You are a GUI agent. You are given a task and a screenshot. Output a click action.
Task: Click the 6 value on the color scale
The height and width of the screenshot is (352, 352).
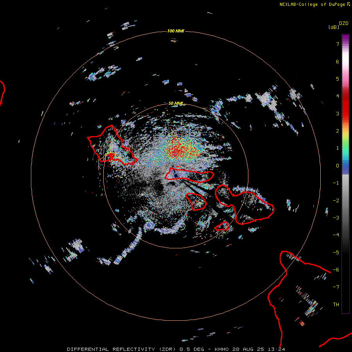(x=338, y=61)
